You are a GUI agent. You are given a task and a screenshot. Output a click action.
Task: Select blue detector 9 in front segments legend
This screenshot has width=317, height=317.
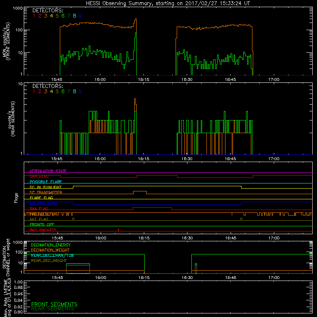tap(80, 15)
